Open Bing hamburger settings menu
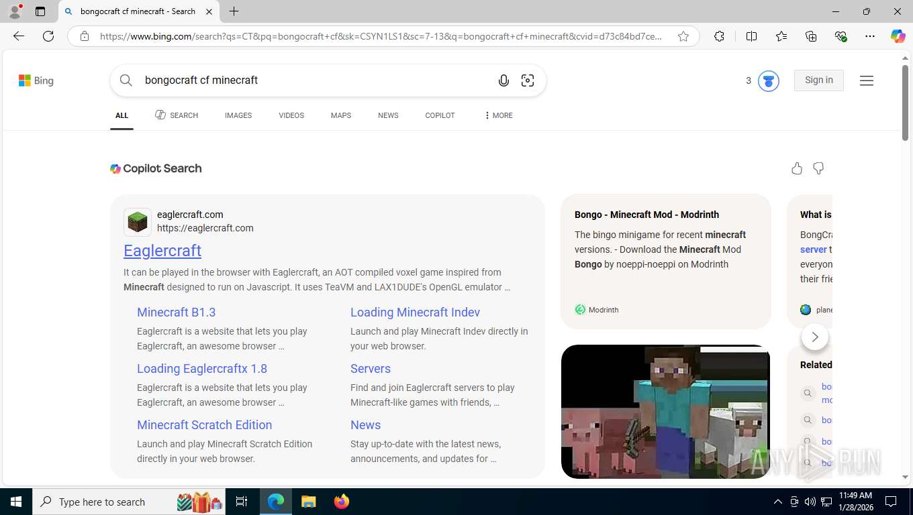Screen dimensions: 913x515 click(867, 80)
